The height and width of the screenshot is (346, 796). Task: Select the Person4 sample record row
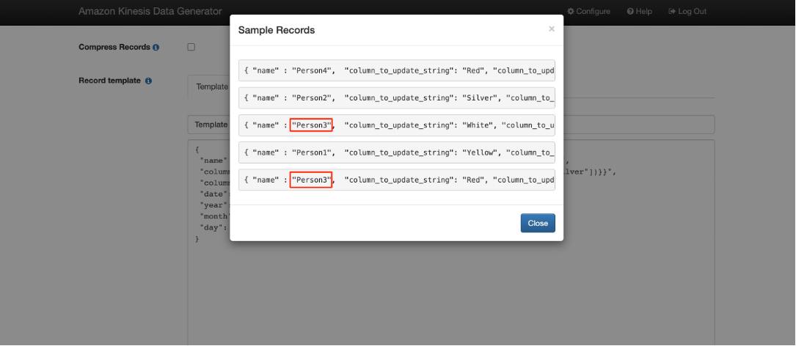pyautogui.click(x=396, y=70)
